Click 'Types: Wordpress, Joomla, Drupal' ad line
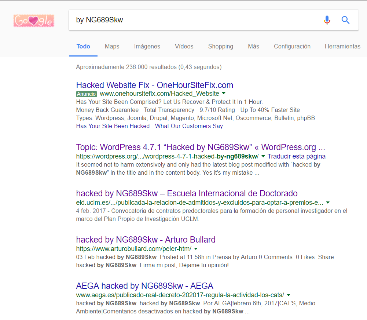Screen dimensions: 367x320 (x=195, y=118)
